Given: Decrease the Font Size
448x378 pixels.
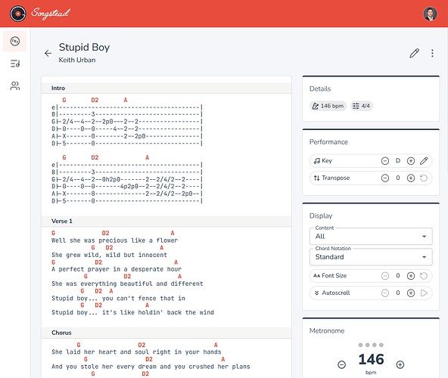Looking at the screenshot, I should [x=385, y=276].
